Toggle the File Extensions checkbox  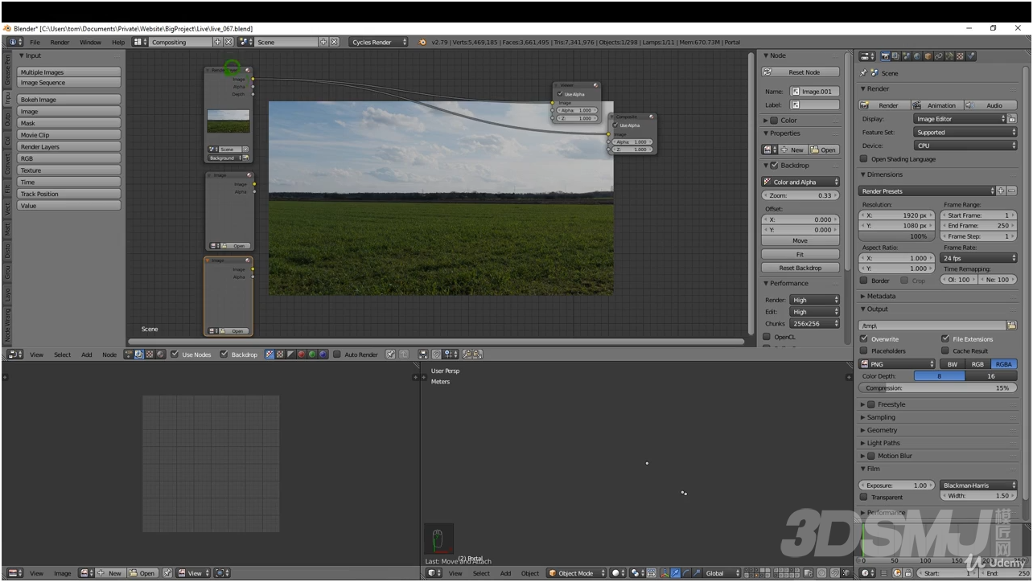(945, 339)
